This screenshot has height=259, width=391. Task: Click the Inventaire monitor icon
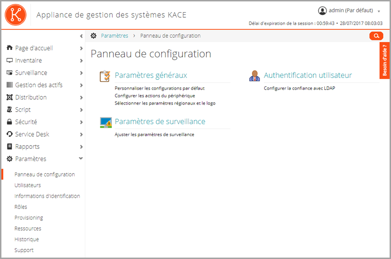[x=9, y=60]
